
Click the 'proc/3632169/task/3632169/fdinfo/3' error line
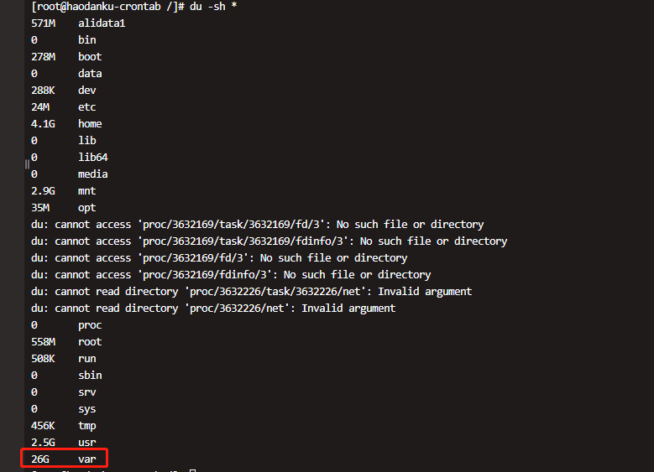click(x=269, y=241)
